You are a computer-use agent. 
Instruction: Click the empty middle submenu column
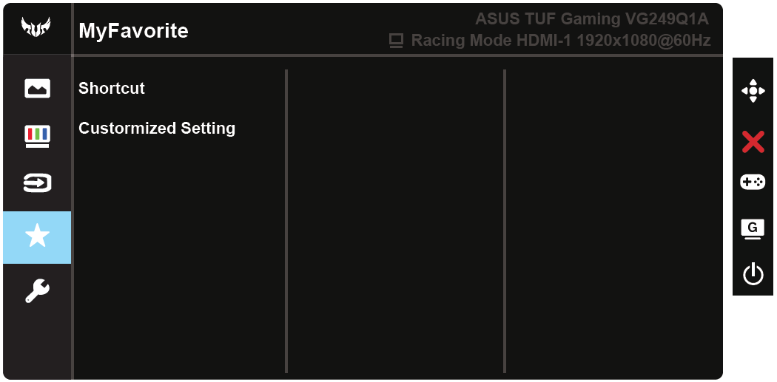(395, 222)
